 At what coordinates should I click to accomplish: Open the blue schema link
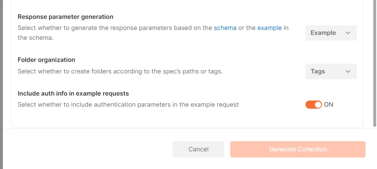click(225, 28)
